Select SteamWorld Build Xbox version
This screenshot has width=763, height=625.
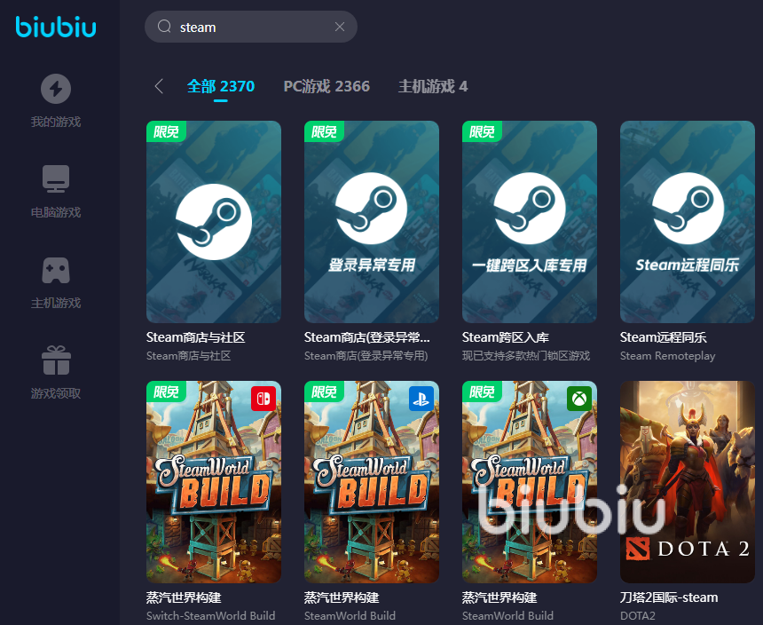(530, 482)
